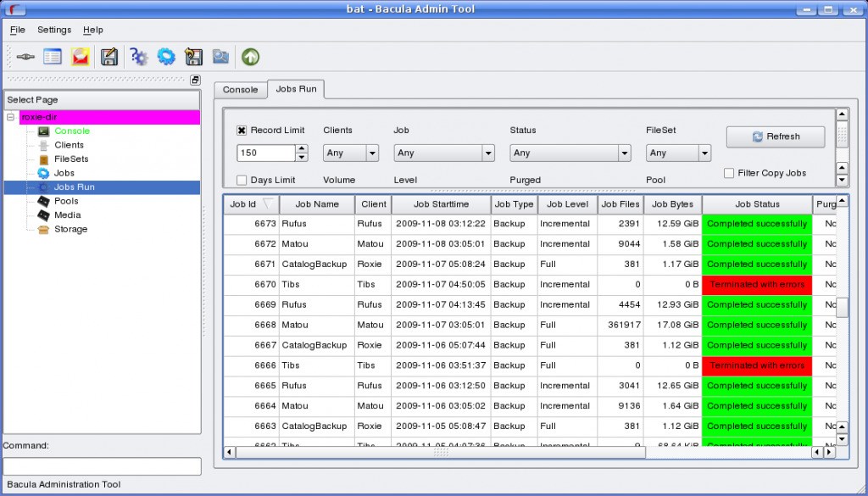Click the green up-arrow undock toolbar icon
The width and height of the screenshot is (868, 496).
(250, 57)
